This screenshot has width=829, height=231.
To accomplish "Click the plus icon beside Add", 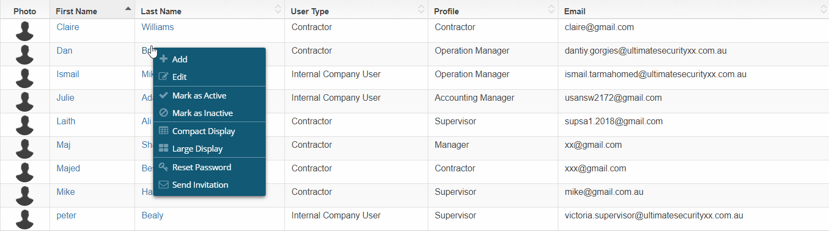I will [163, 59].
